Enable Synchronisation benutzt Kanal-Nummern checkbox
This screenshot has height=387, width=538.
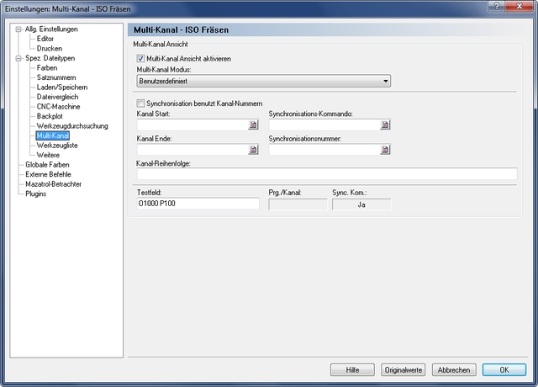click(140, 103)
